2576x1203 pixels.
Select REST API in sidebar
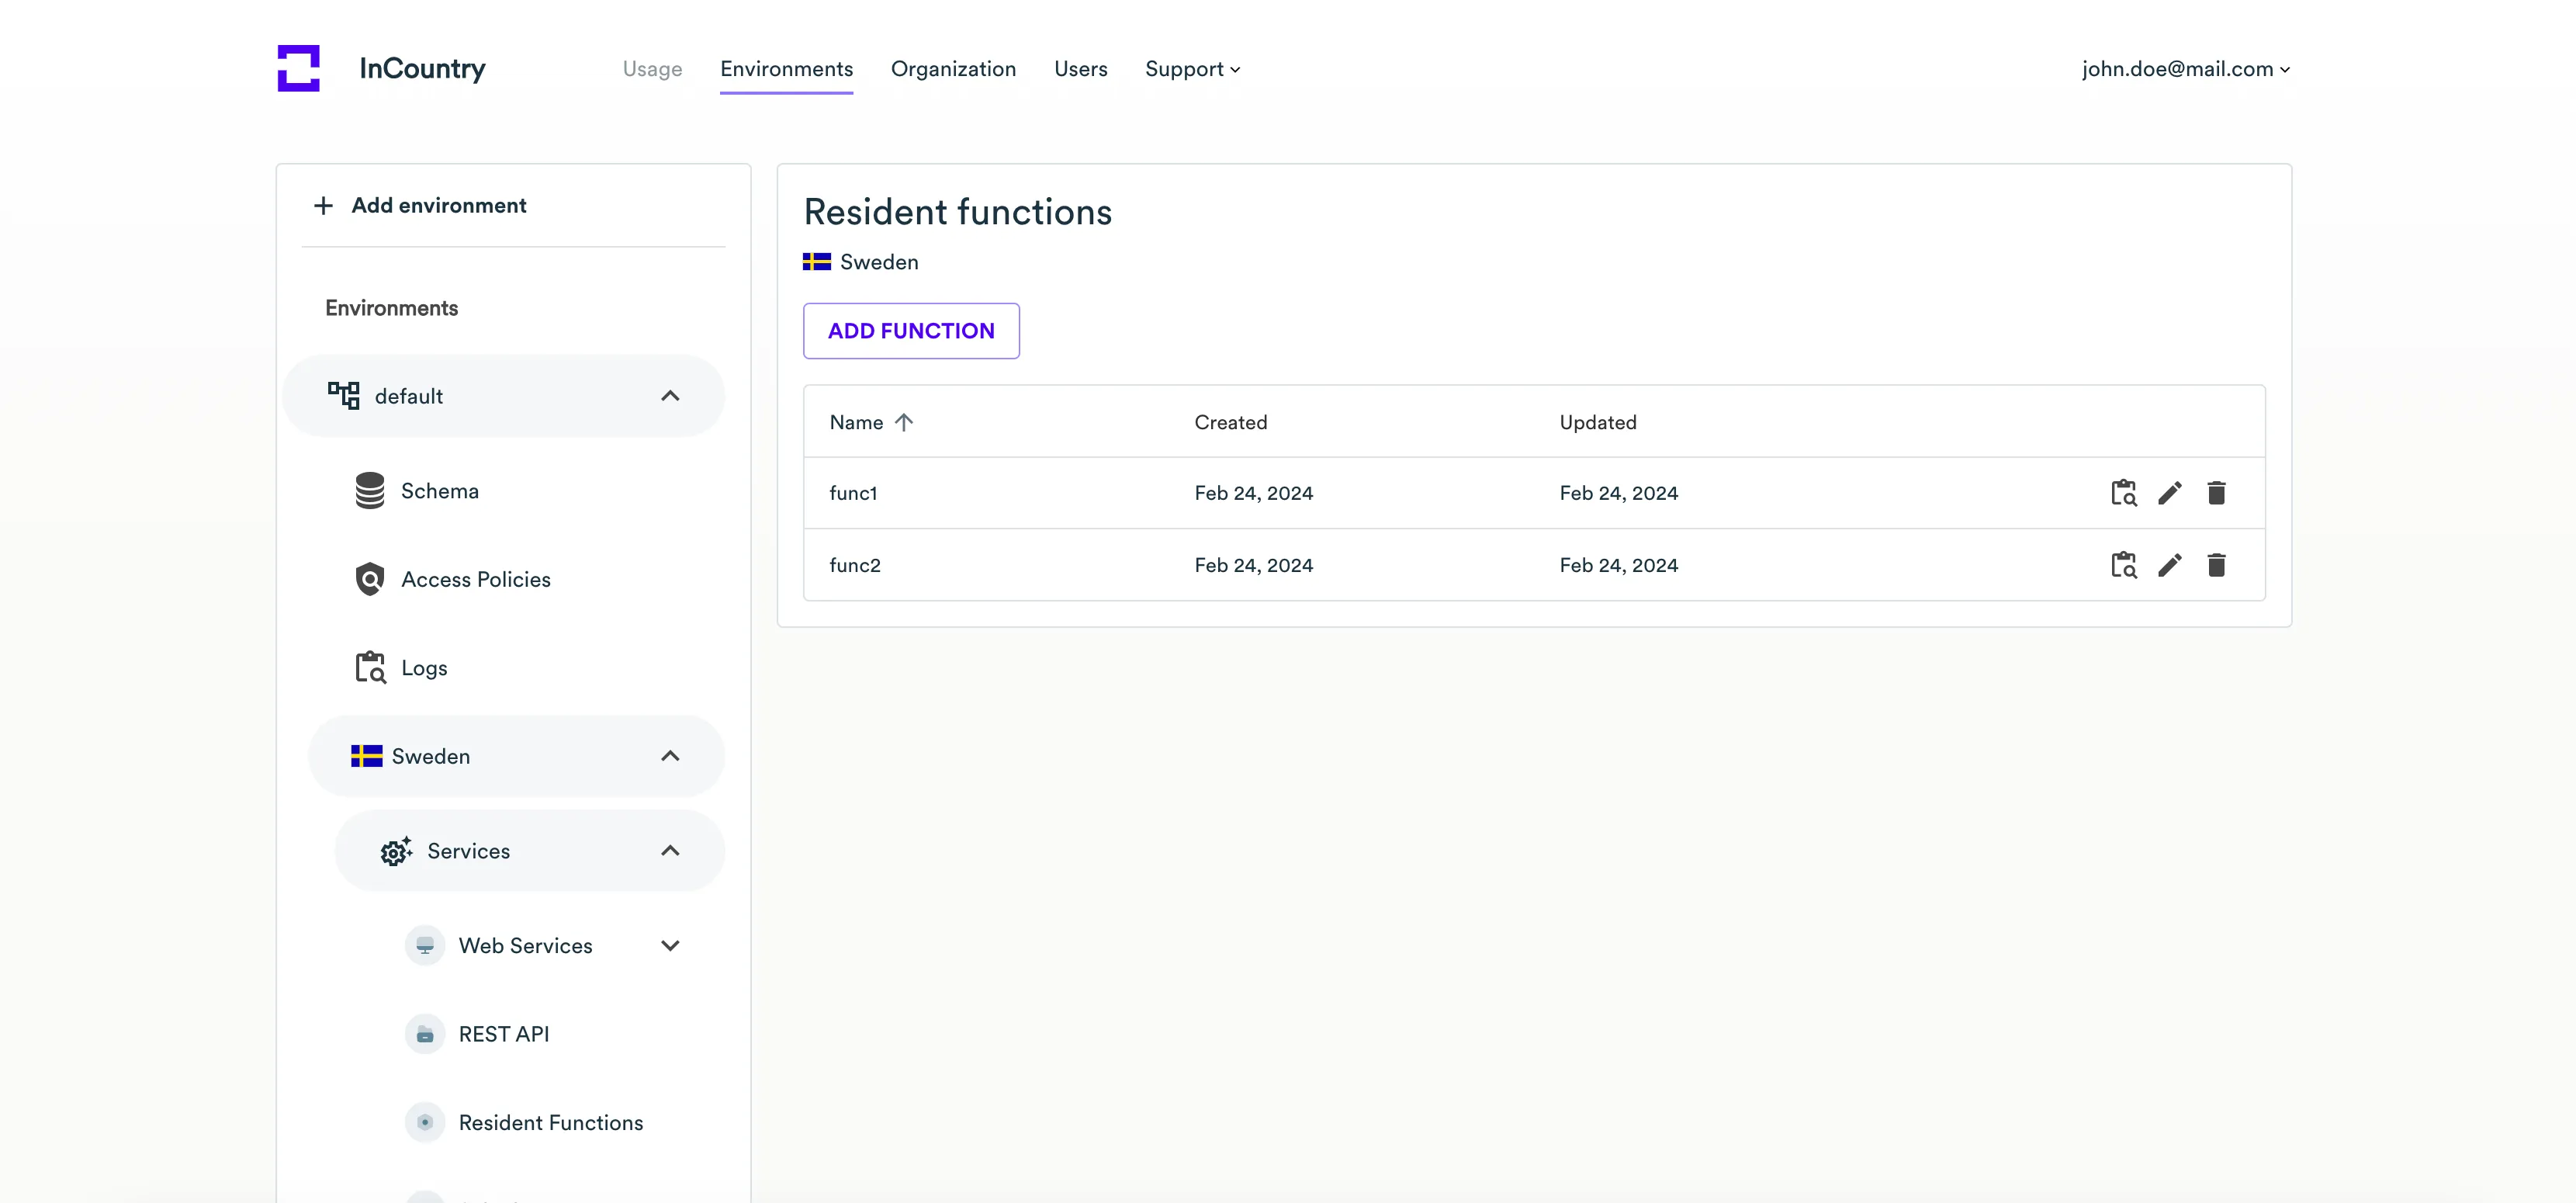503,1034
